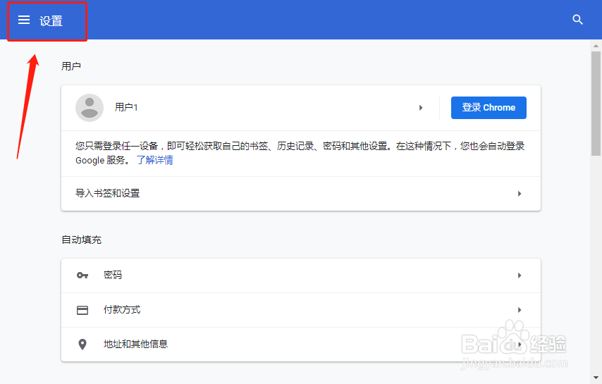Image resolution: width=602 pixels, height=384 pixels.
Task: Open the 了解详情 link
Action: click(x=154, y=160)
